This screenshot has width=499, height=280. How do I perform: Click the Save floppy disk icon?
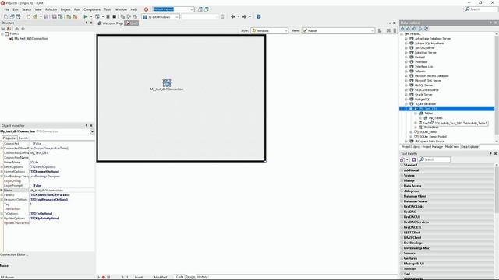pos(46,16)
